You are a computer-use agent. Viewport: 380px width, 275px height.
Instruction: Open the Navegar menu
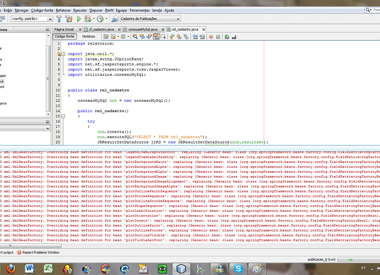21,10
